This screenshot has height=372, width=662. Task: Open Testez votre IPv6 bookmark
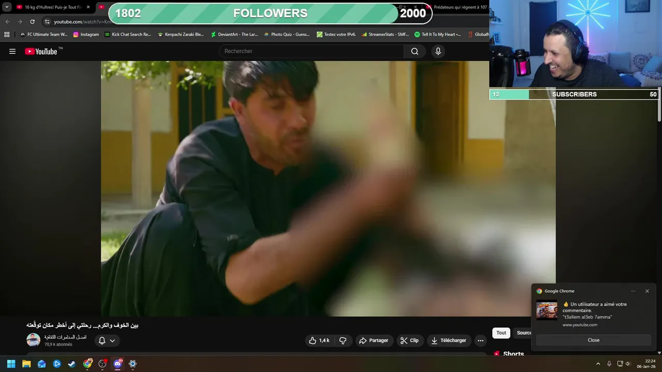pos(336,35)
